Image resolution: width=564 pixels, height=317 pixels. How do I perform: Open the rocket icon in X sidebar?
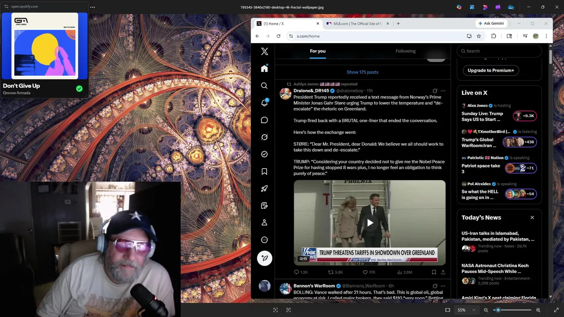pos(264,188)
